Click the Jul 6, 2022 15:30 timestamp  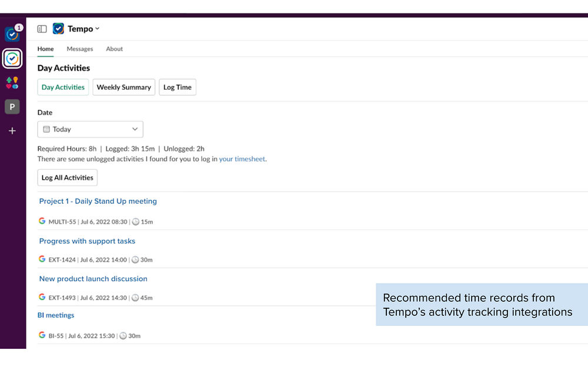pos(92,336)
